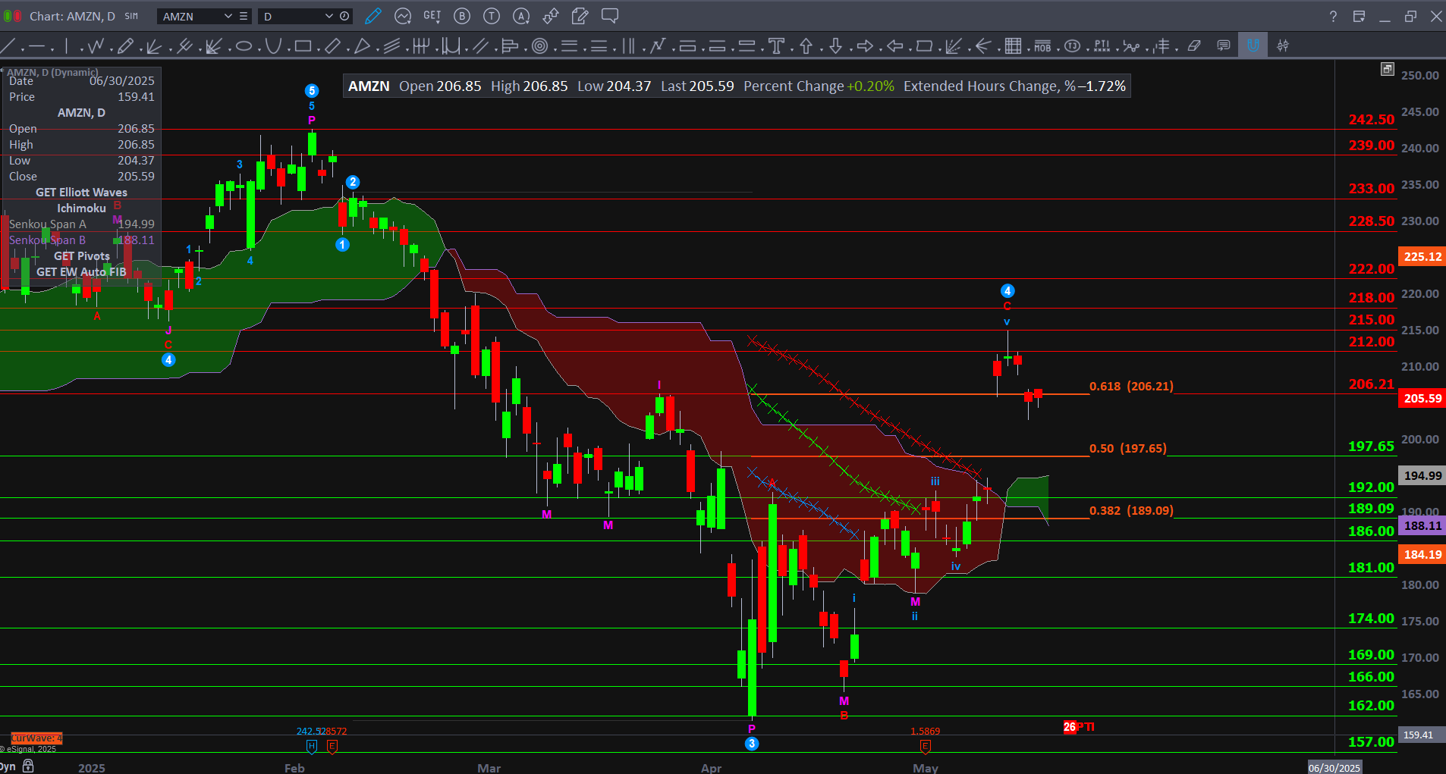The height and width of the screenshot is (774, 1446).
Task: Expand the D interval dropdown
Action: [x=328, y=16]
